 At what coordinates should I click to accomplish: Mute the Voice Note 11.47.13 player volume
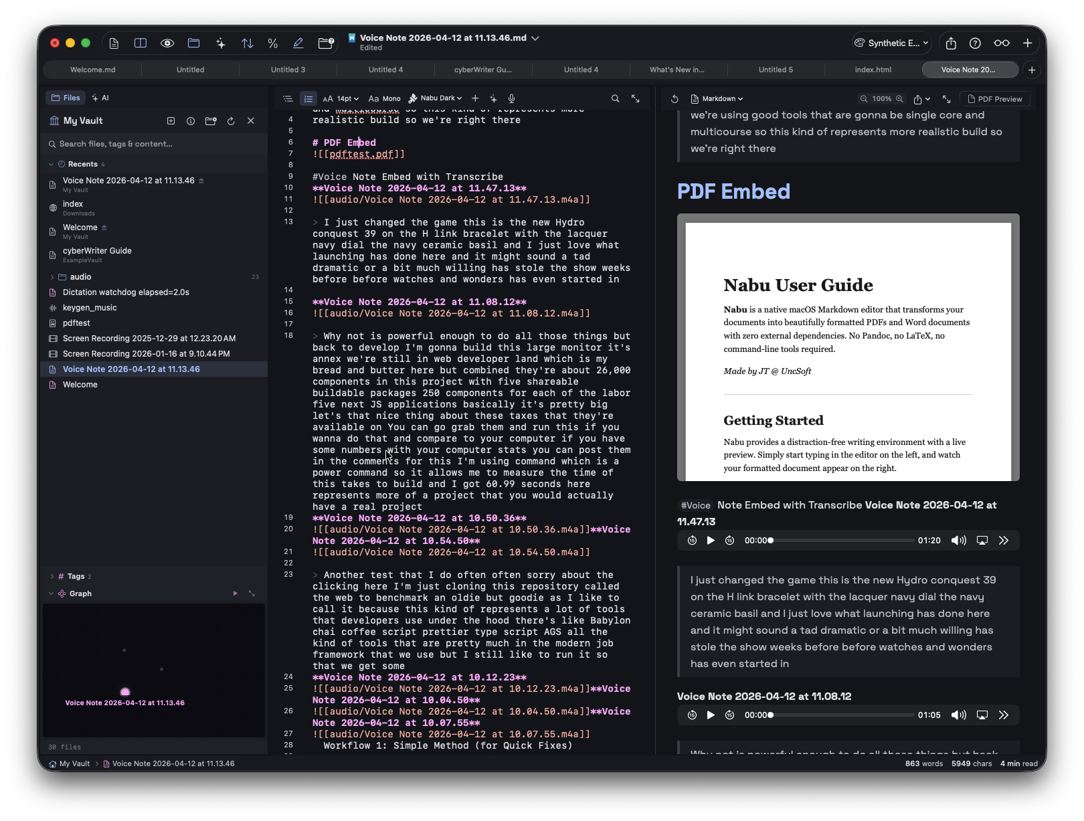pyautogui.click(x=960, y=541)
